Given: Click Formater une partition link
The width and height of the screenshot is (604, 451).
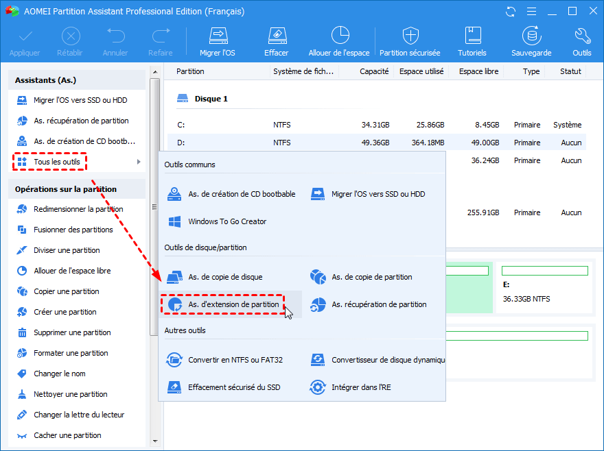Looking at the screenshot, I should point(71,353).
